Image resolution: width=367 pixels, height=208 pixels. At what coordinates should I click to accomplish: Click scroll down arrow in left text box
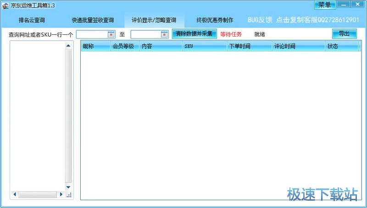(x=68, y=187)
